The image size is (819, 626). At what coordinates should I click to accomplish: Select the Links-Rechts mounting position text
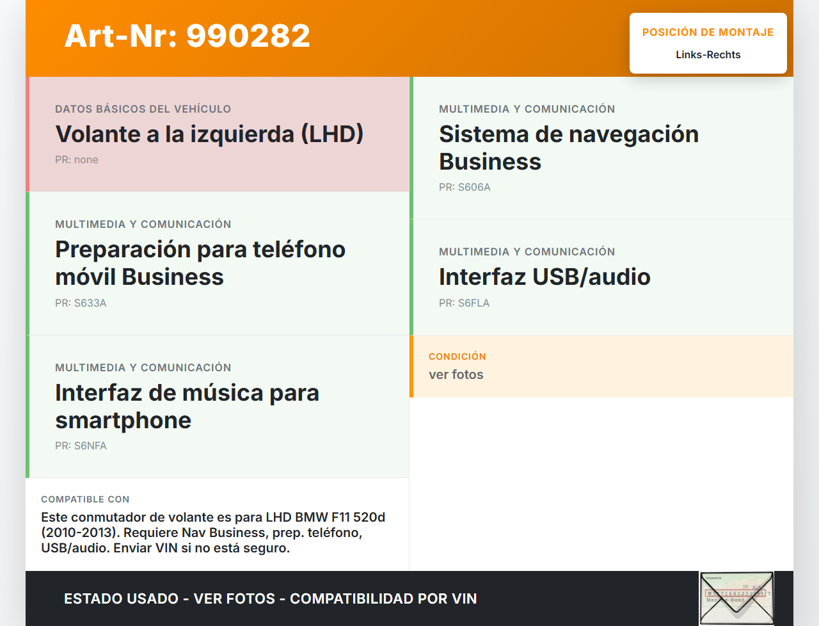708,55
